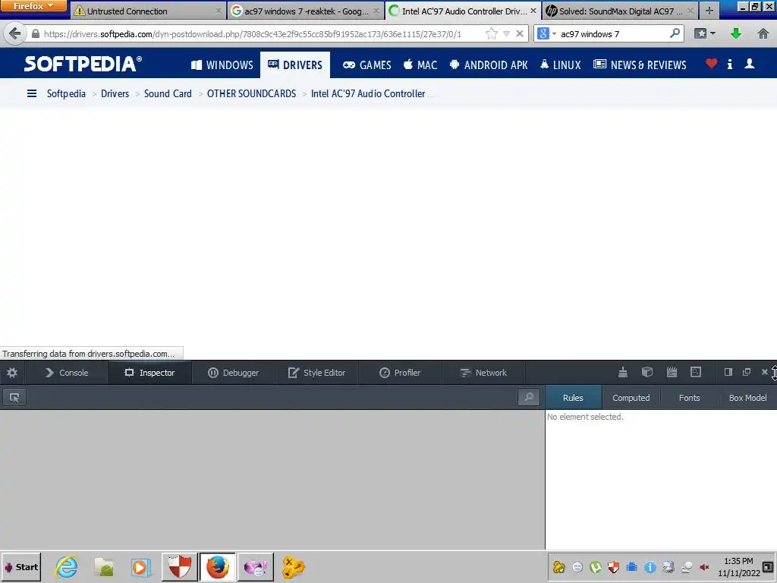The image size is (777, 583).
Task: Click the muted volume tray icon
Action: coord(704,567)
